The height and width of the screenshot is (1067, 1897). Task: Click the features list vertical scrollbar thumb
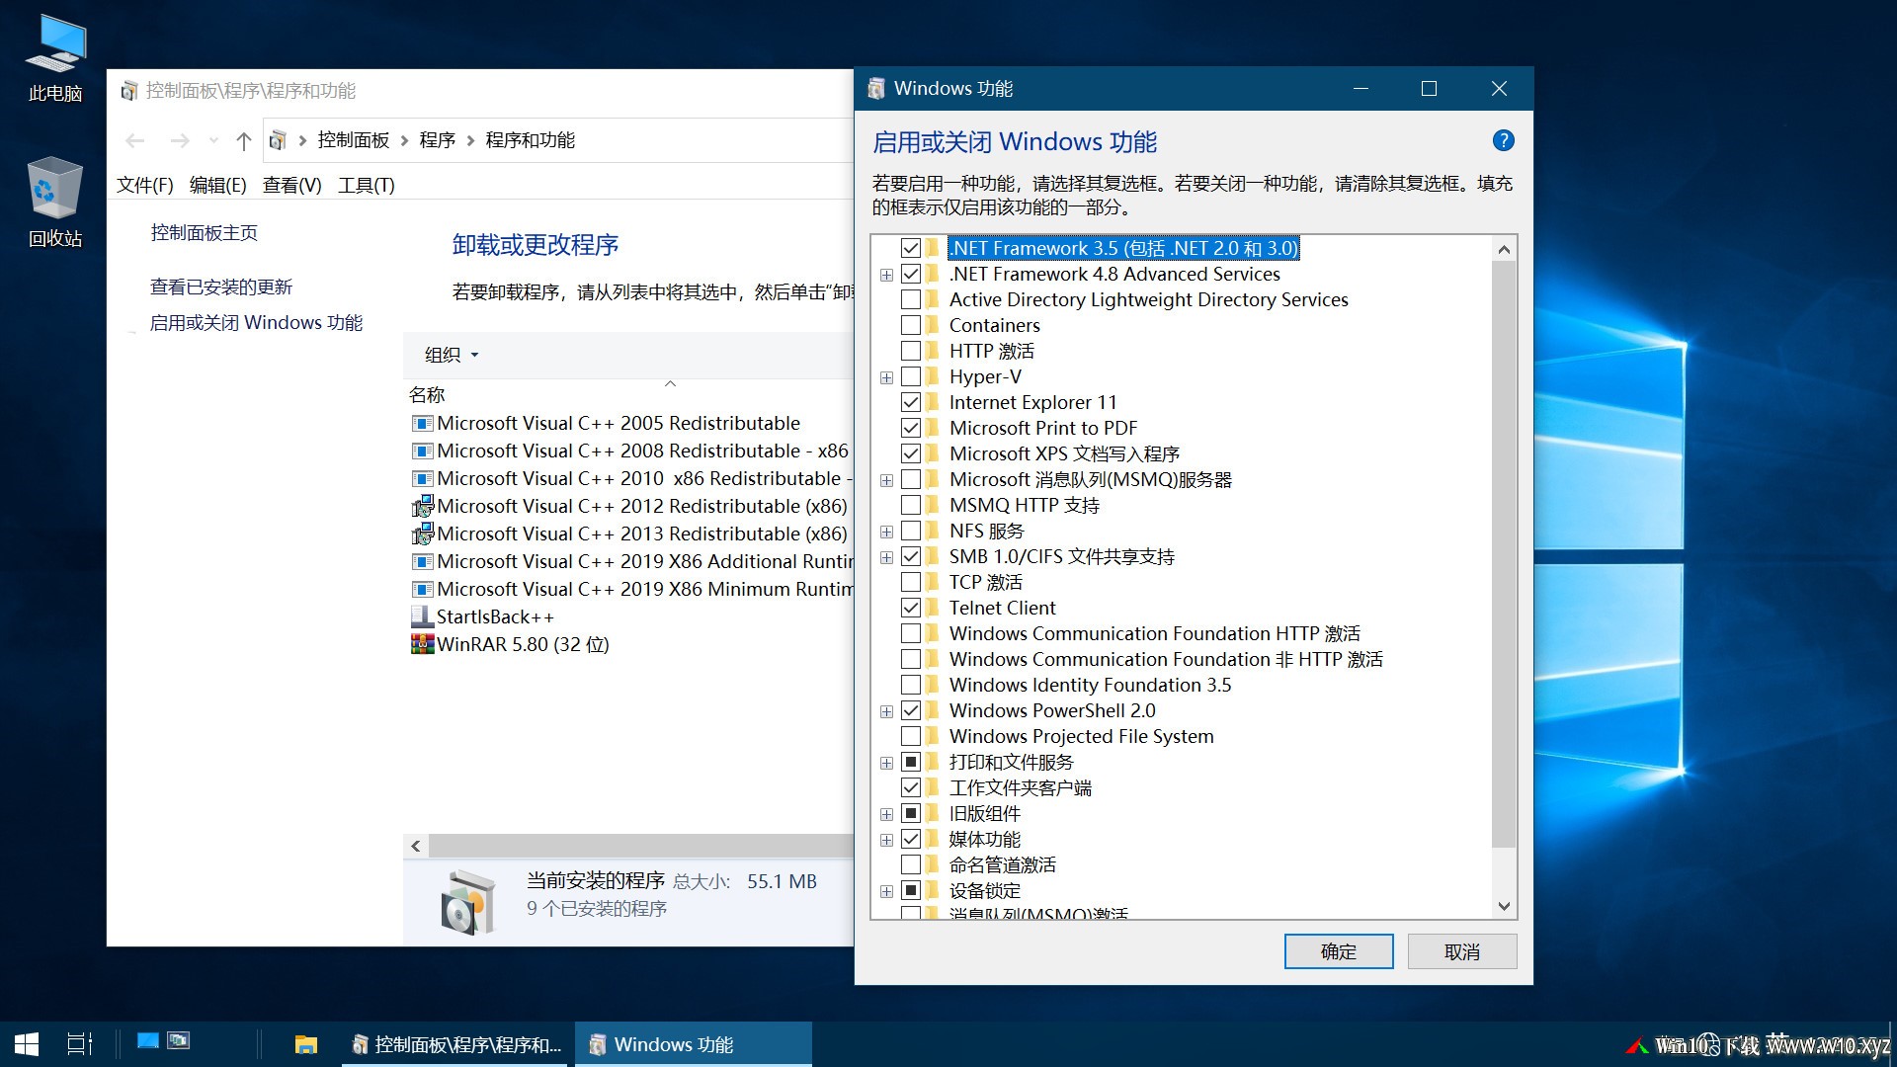click(x=1504, y=554)
